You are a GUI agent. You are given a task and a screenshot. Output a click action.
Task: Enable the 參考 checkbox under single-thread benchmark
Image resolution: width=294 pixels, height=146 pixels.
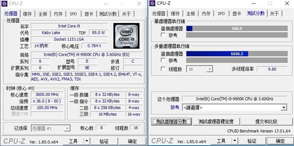(x=163, y=35)
